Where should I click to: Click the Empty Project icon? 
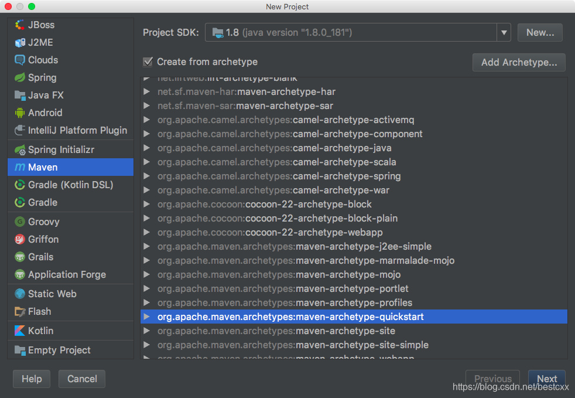click(x=20, y=351)
